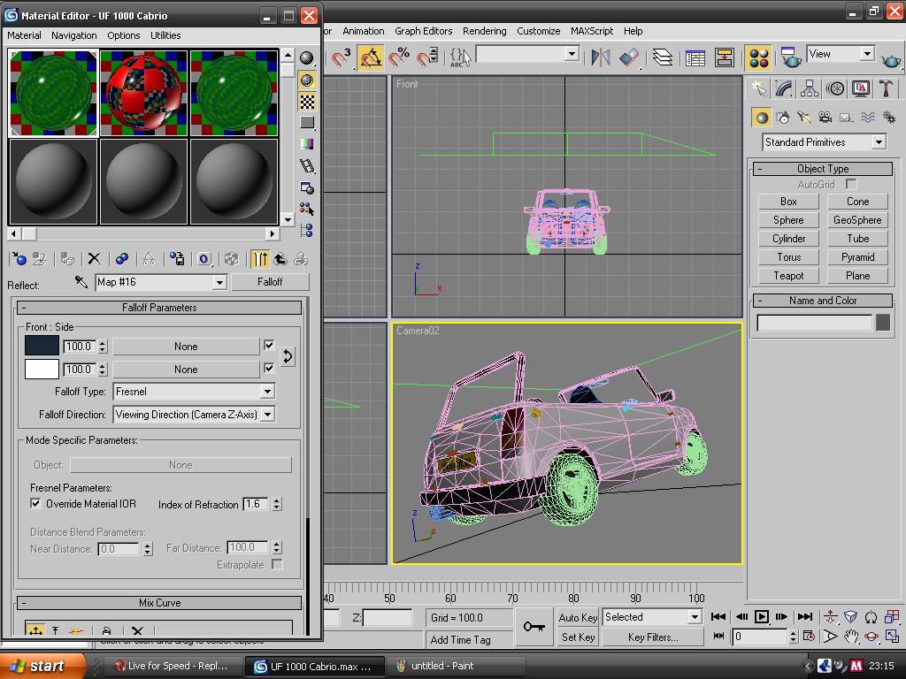Toggle the Set Key mode button
The height and width of the screenshot is (679, 906).
578,637
